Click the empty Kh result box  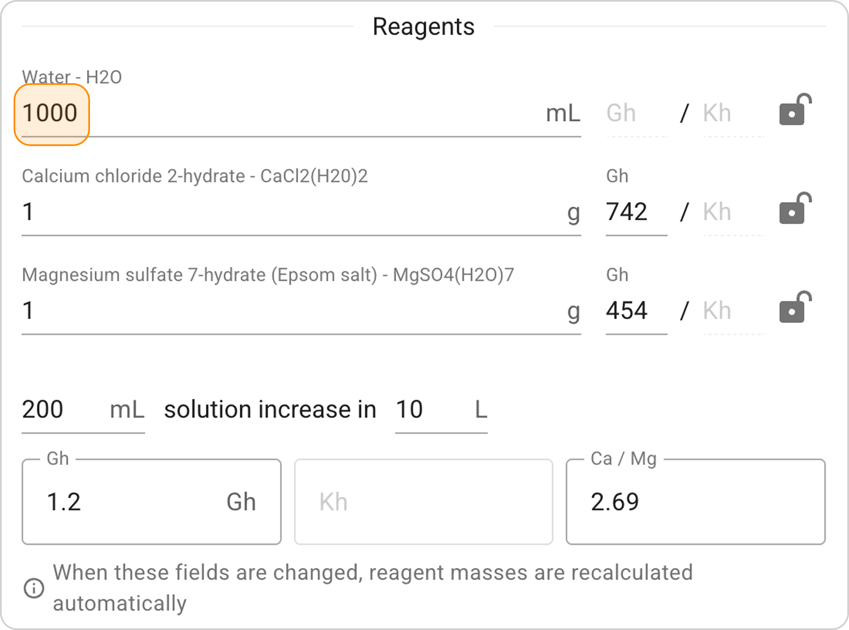(424, 502)
